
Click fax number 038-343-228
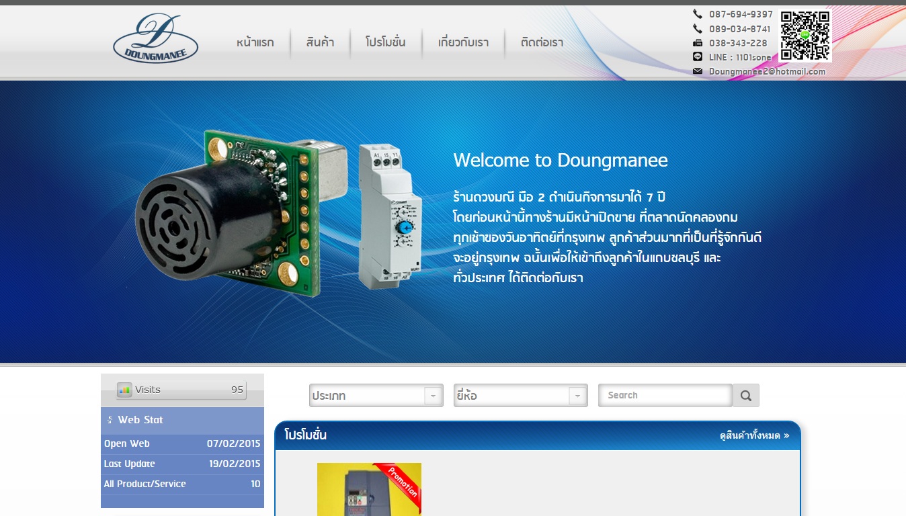click(738, 43)
